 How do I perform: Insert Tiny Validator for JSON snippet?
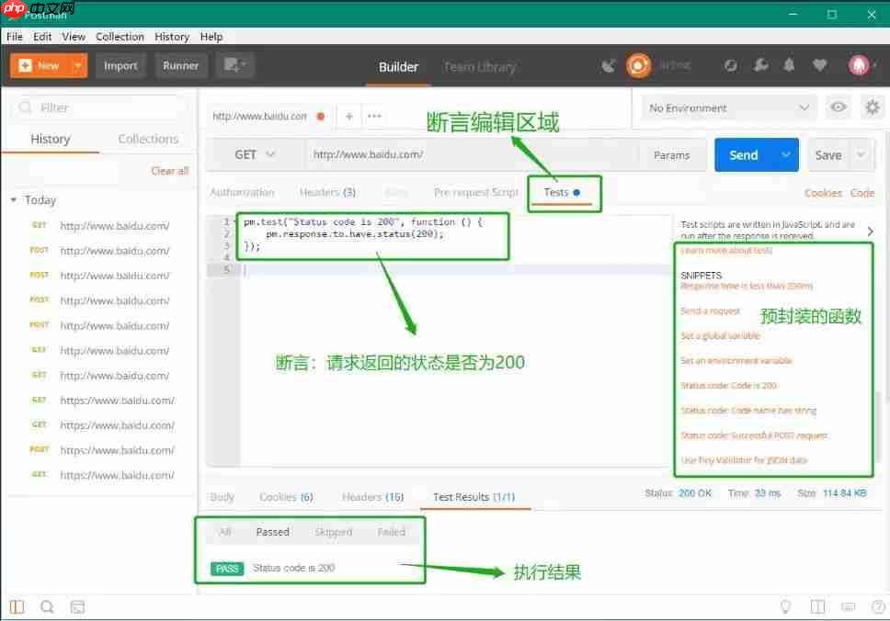point(744,460)
